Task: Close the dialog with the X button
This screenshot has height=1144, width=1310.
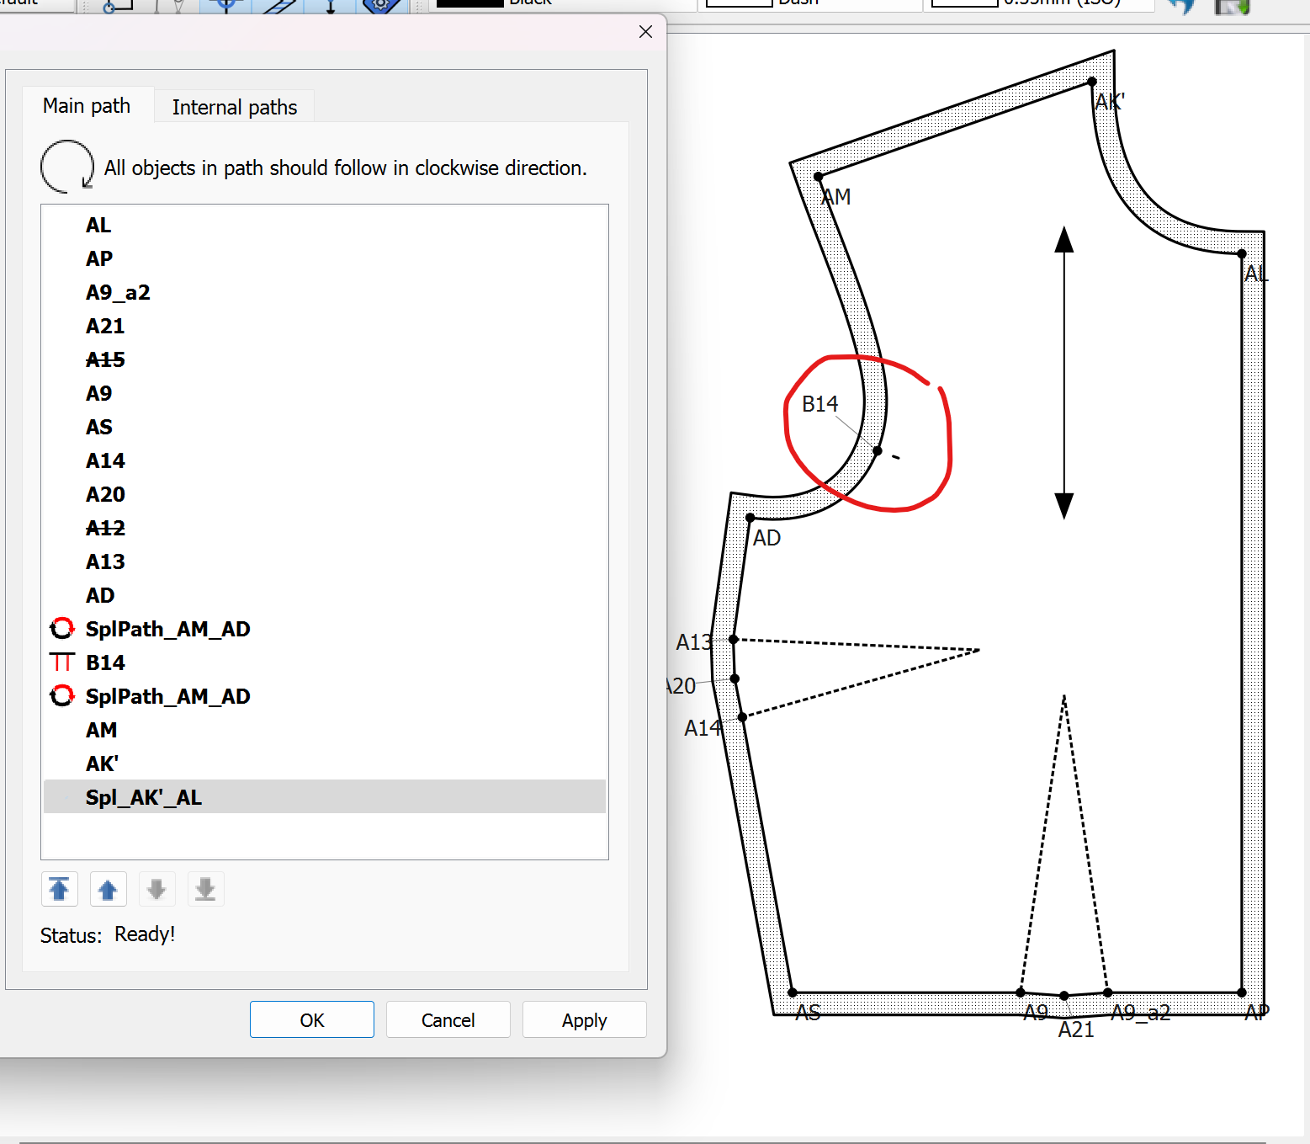Action: [645, 32]
